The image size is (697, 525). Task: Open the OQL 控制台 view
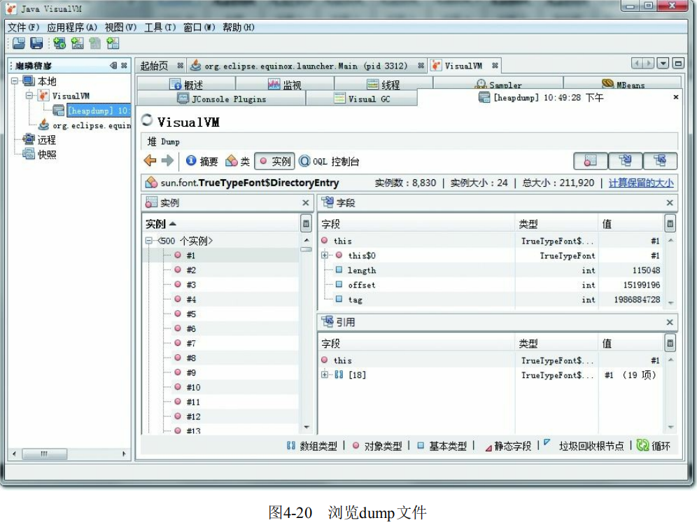tap(329, 161)
